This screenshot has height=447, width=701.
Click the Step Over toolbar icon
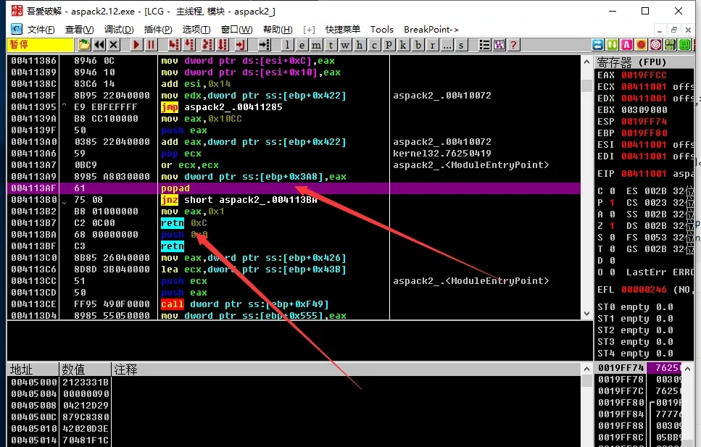(x=189, y=45)
